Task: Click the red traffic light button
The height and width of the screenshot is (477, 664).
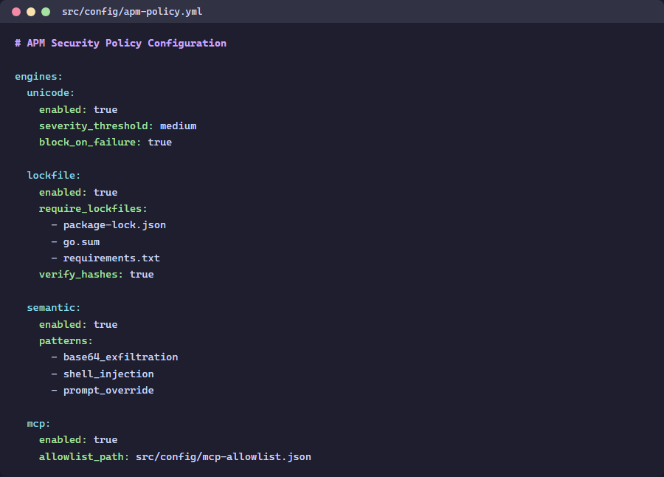Action: click(x=15, y=12)
